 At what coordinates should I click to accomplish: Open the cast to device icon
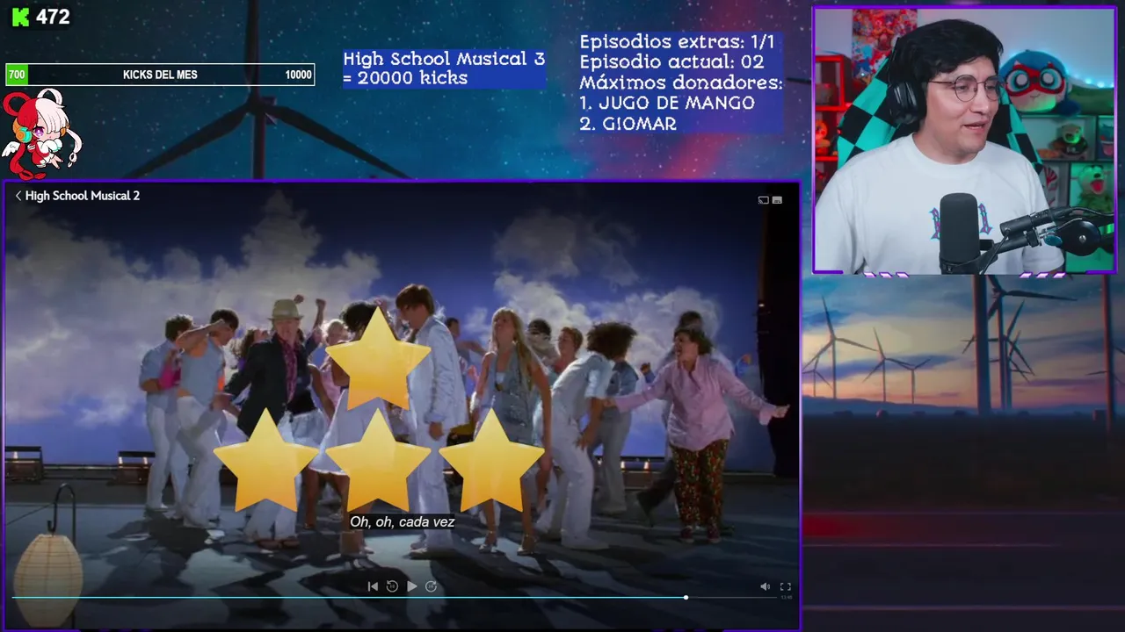coord(763,200)
